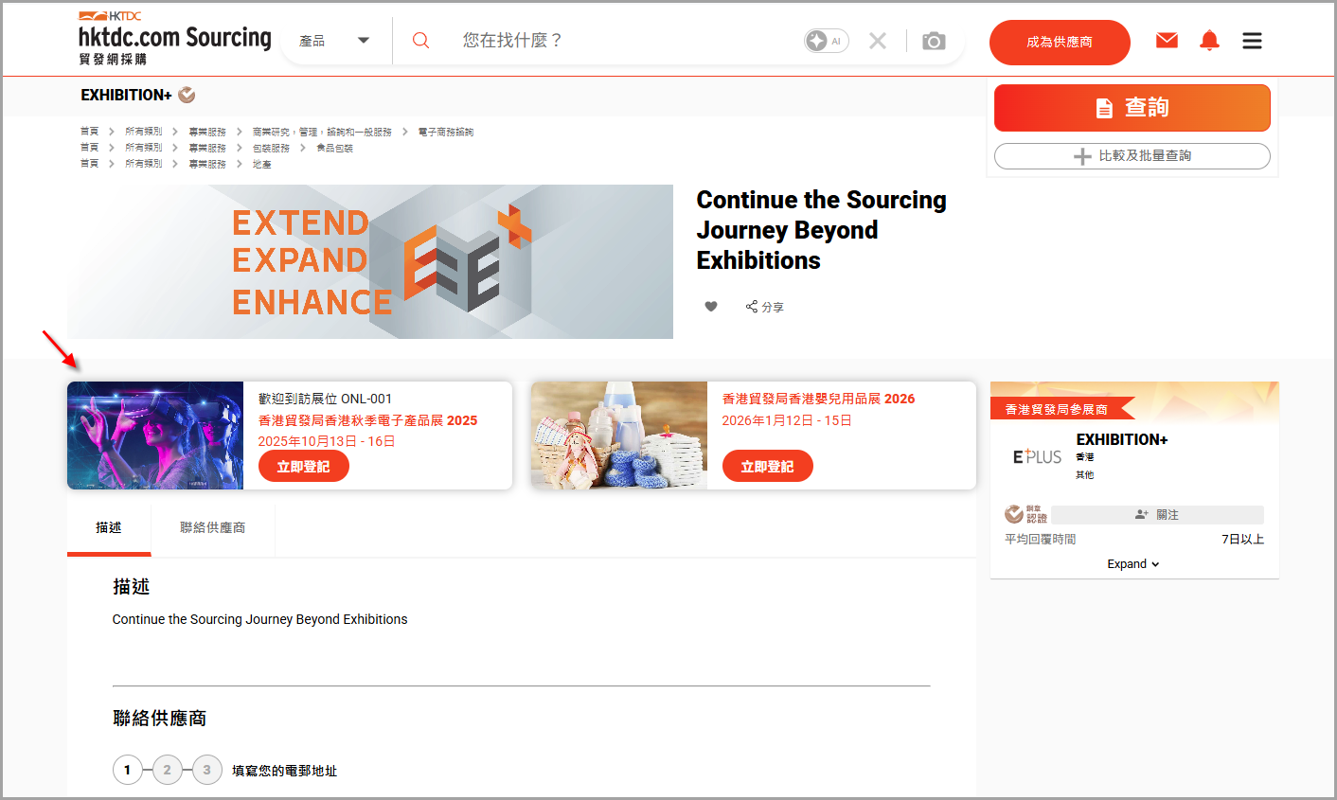The image size is (1337, 800).
Task: Switch to the 聯絡供應商 tab
Action: (x=213, y=528)
